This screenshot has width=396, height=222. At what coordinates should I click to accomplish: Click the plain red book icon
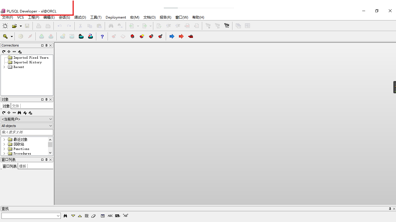point(132,36)
